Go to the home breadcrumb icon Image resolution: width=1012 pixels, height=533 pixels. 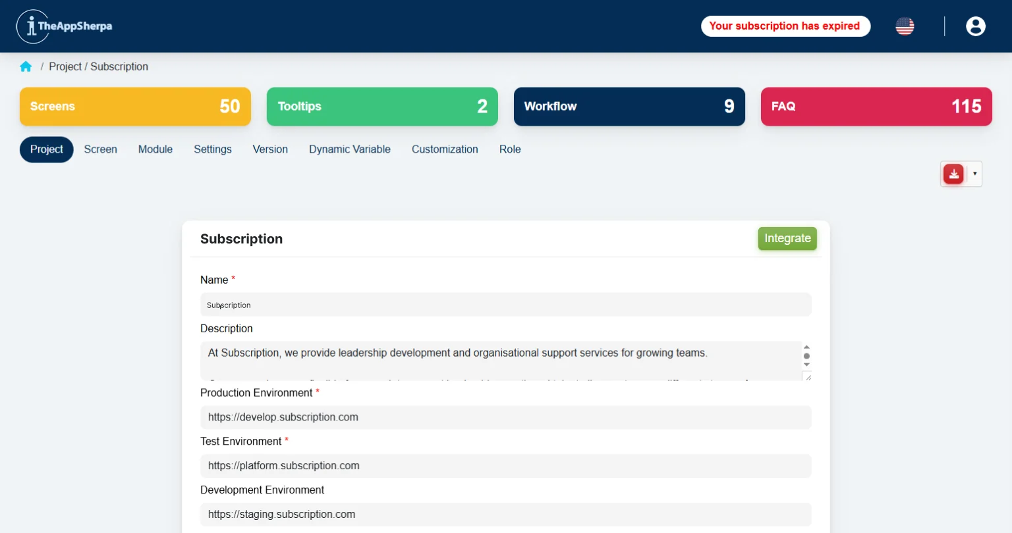coord(26,66)
